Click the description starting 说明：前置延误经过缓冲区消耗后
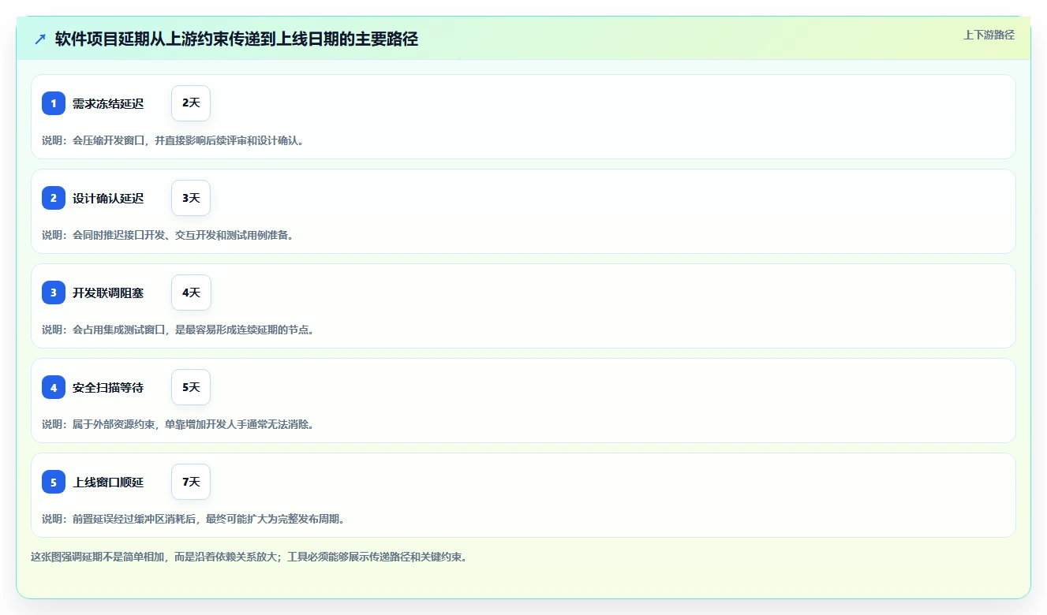Image resolution: width=1047 pixels, height=615 pixels. pyautogui.click(x=194, y=519)
